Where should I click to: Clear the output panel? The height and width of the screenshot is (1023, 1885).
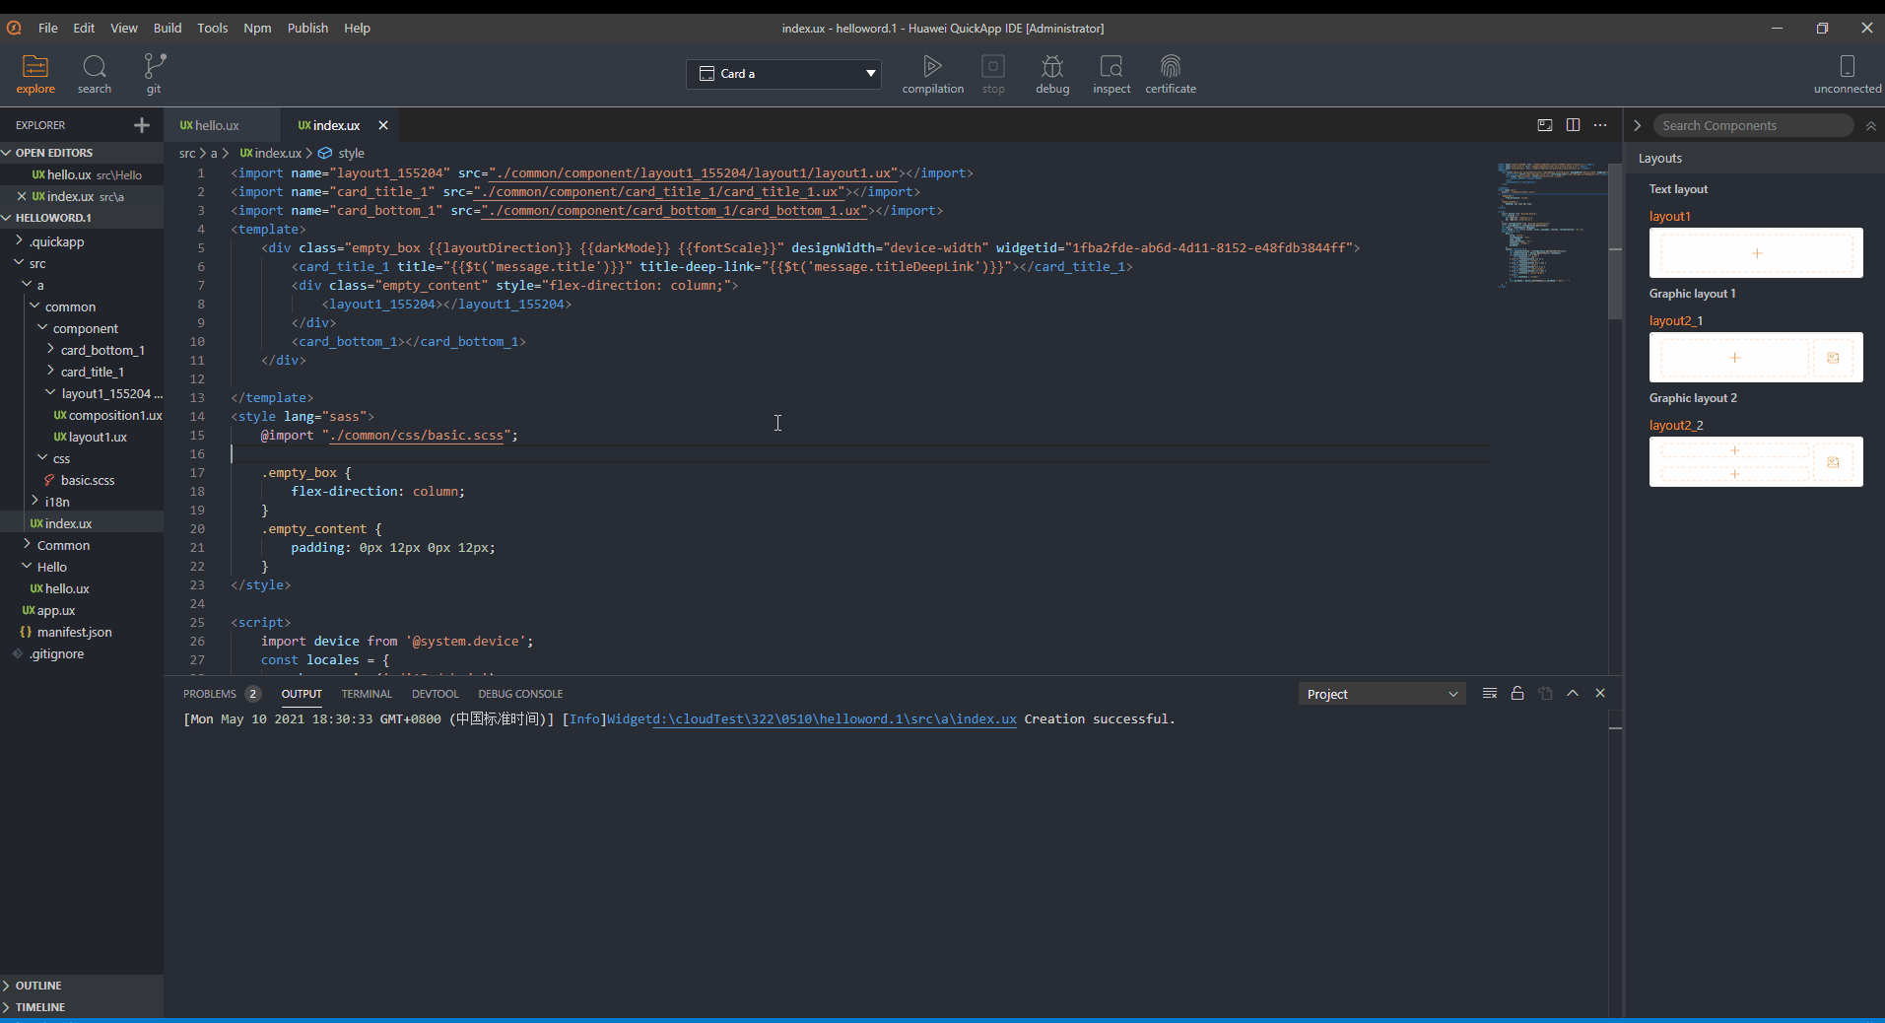pos(1490,693)
